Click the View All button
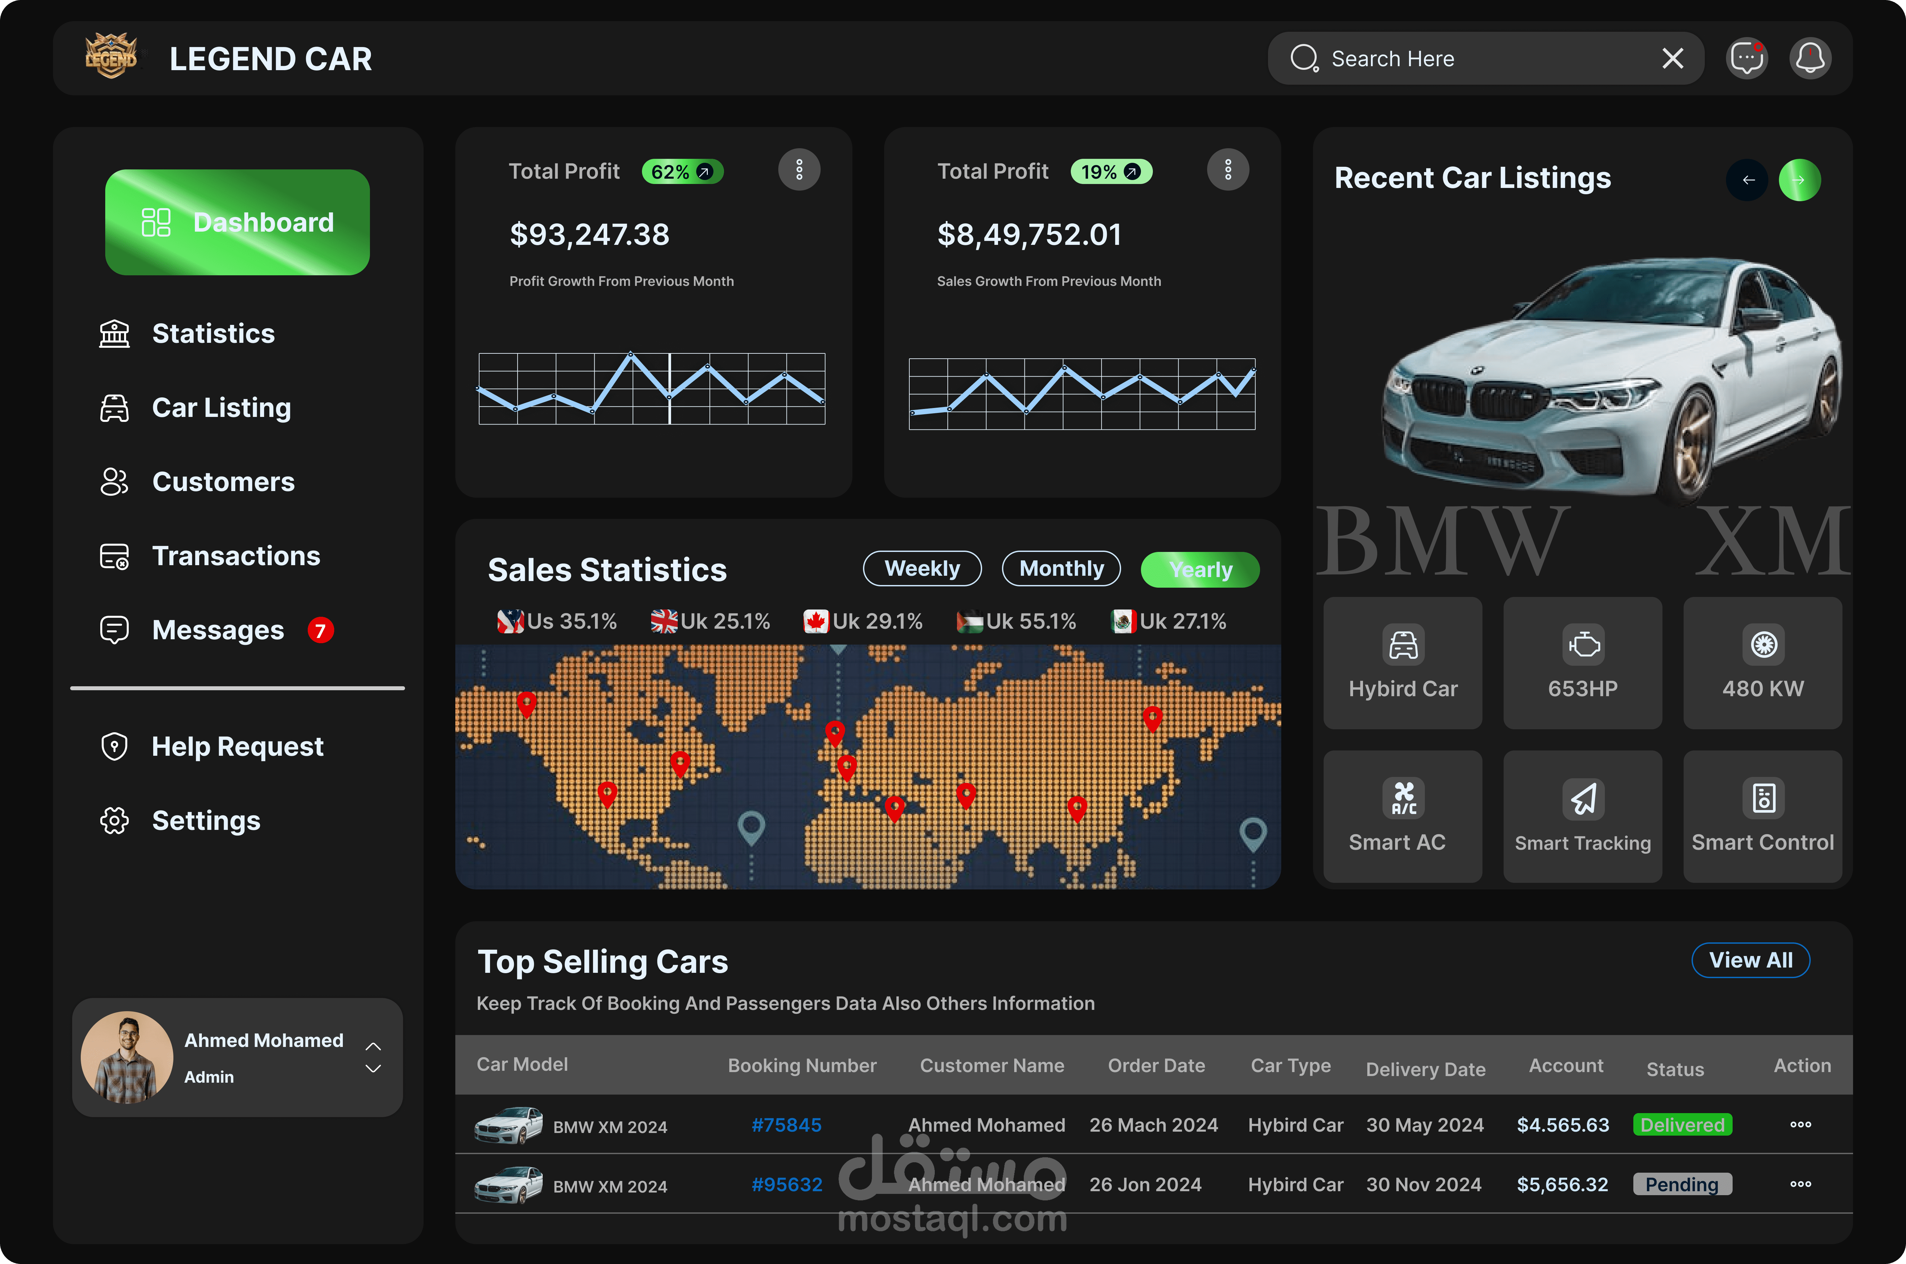1906x1264 pixels. pyautogui.click(x=1750, y=960)
